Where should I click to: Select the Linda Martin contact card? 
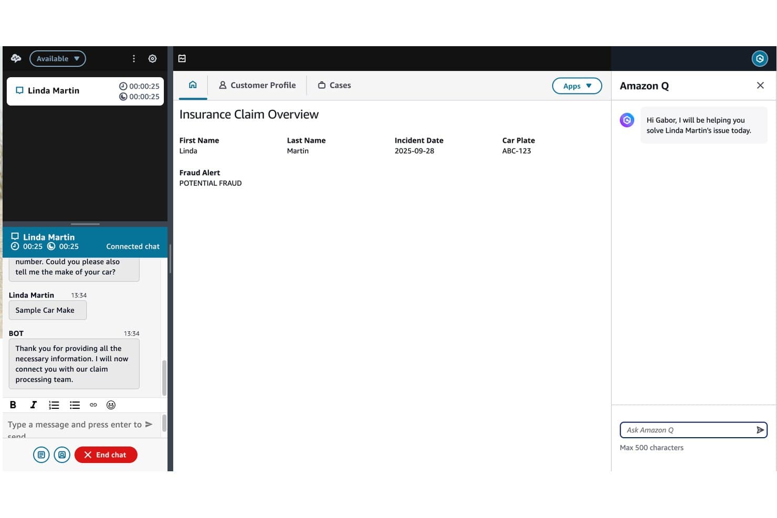tap(85, 91)
